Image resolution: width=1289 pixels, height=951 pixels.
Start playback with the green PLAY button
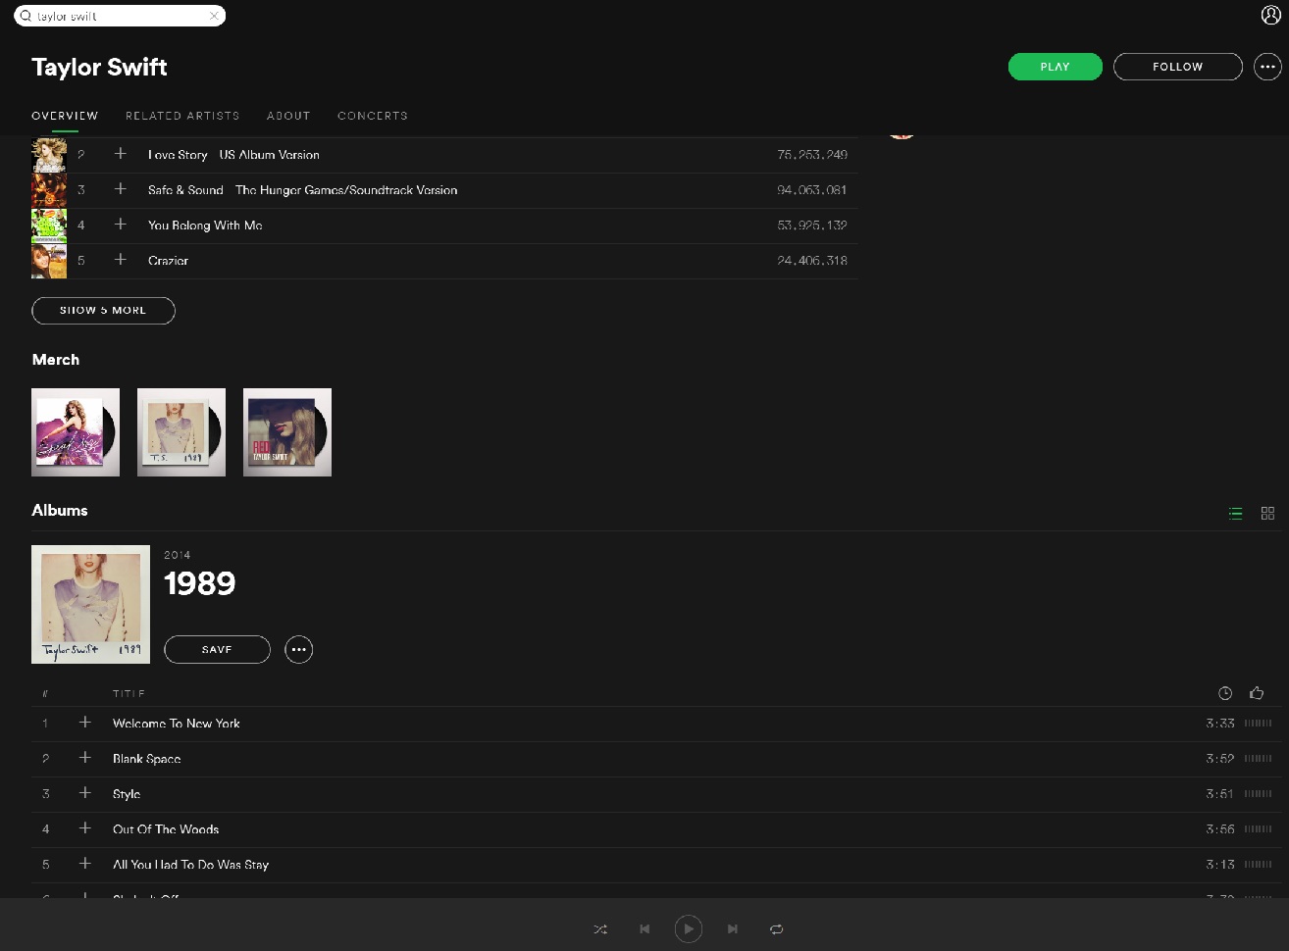point(1055,67)
